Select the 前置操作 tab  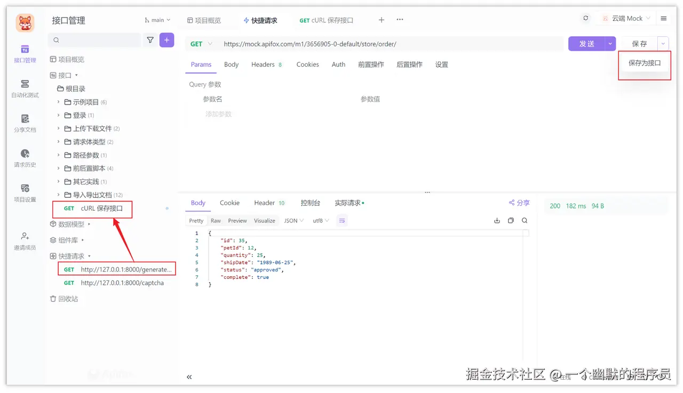(x=371, y=64)
